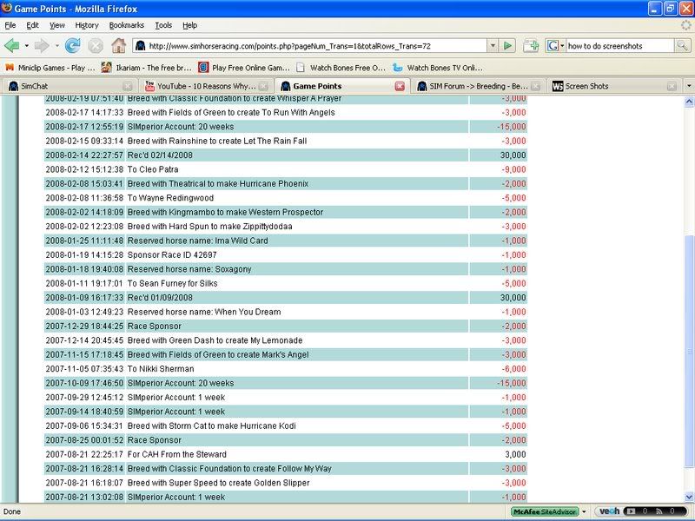Click the green Go arrow button
This screenshot has width=695, height=521.
click(509, 45)
